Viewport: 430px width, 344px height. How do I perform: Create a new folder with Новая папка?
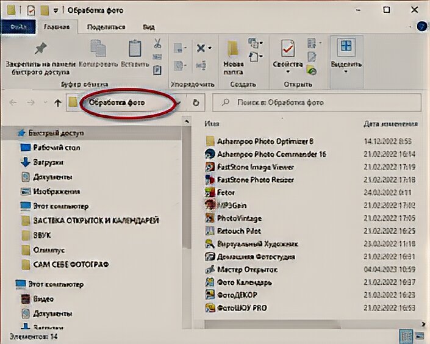pyautogui.click(x=234, y=57)
